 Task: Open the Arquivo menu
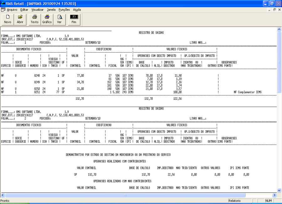pos(12,10)
